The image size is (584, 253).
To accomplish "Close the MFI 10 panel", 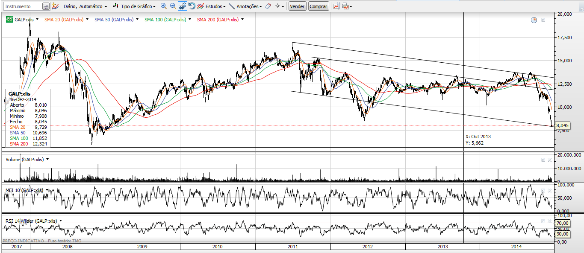I will pyautogui.click(x=550, y=190).
